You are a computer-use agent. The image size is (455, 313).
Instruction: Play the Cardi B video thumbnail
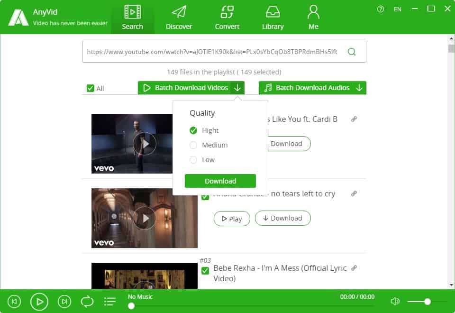[145, 144]
